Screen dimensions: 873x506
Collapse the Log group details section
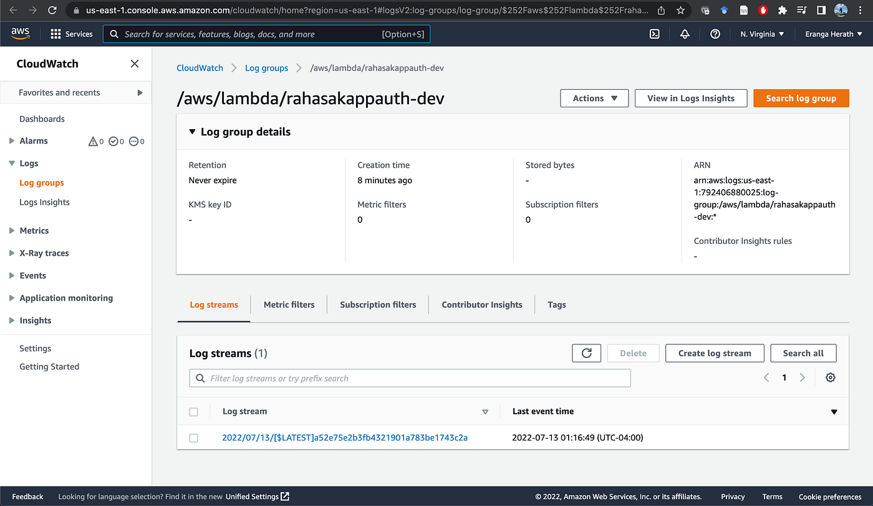[193, 132]
